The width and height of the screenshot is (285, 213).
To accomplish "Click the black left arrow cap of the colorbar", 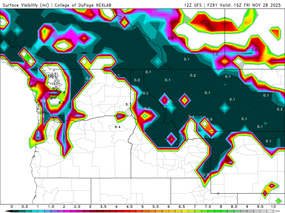I will (x=8, y=211).
